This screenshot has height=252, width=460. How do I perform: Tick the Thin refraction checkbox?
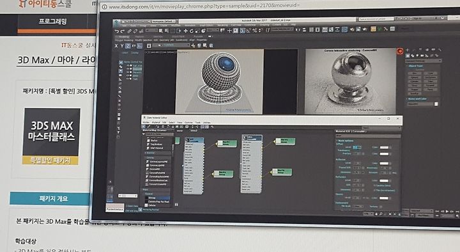coord(374,191)
